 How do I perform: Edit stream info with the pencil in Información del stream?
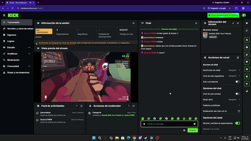(233, 23)
